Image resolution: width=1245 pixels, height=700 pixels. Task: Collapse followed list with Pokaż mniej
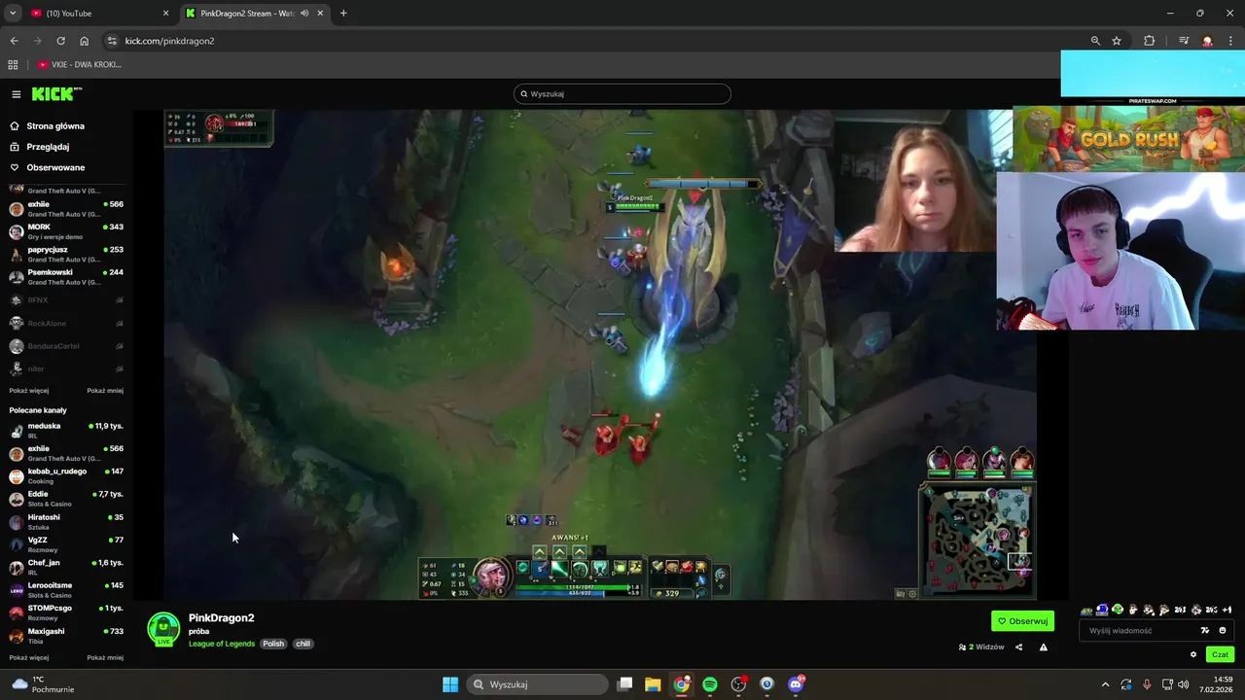tap(105, 391)
